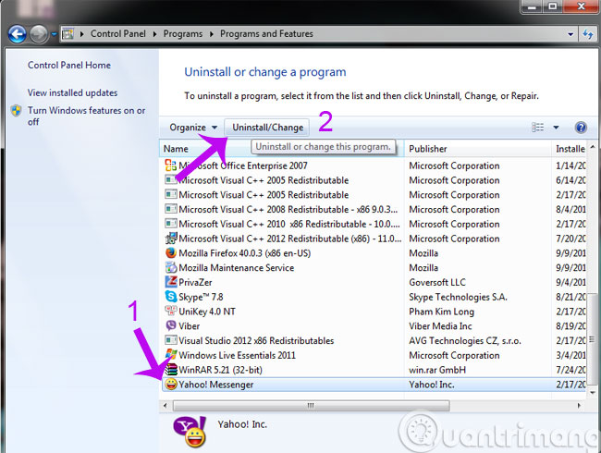Click the Skype 7.8 icon

tap(170, 297)
